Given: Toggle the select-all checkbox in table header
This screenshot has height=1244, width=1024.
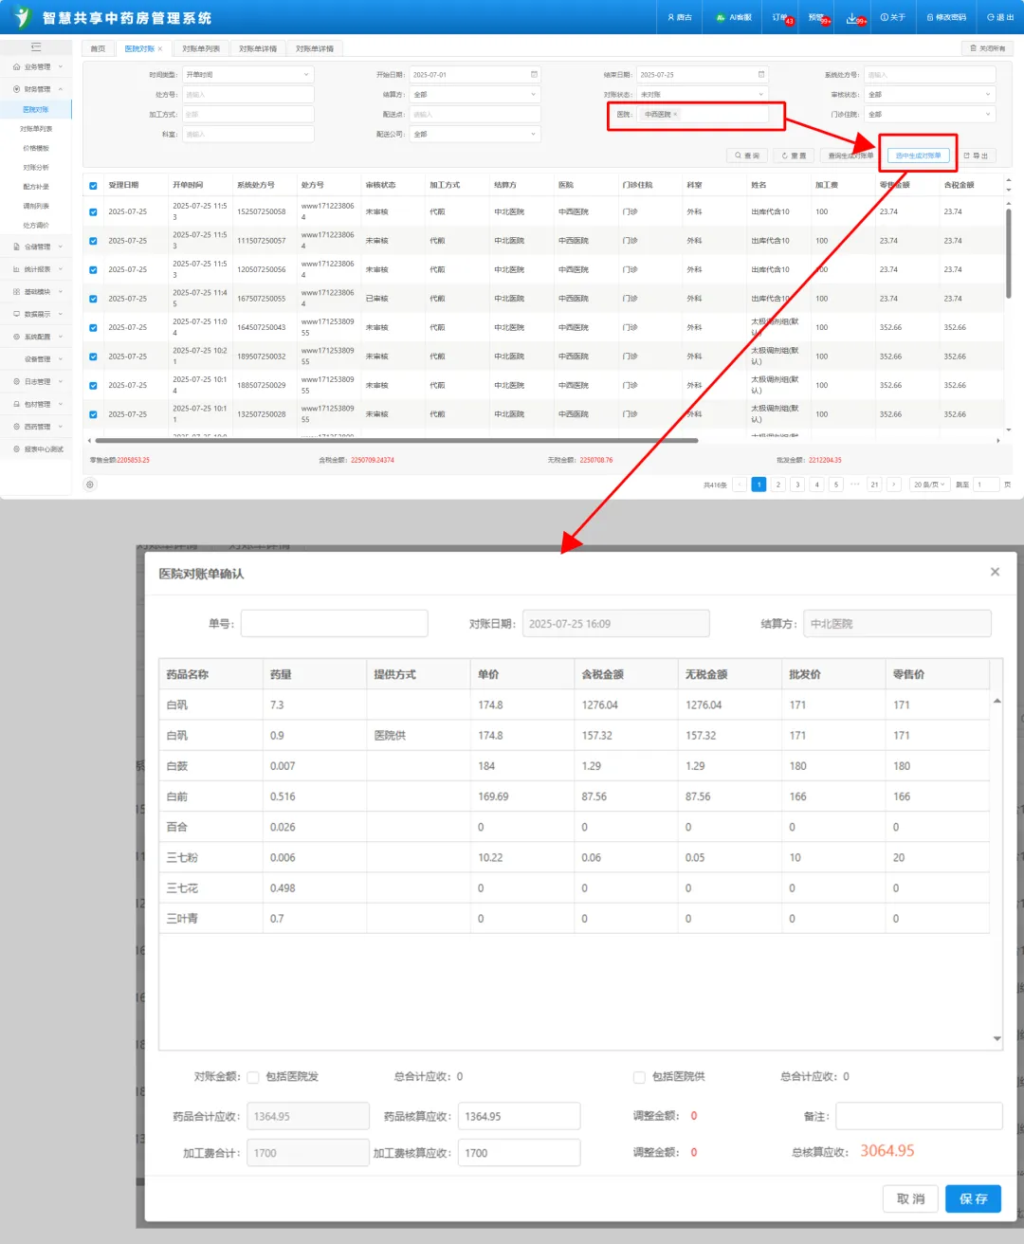Looking at the screenshot, I should coord(93,186).
